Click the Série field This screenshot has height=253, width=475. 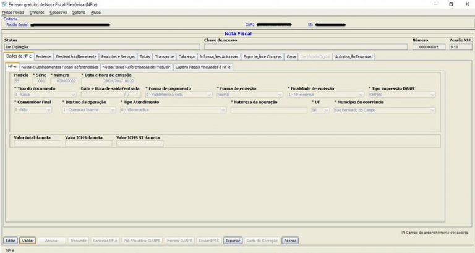40,81
